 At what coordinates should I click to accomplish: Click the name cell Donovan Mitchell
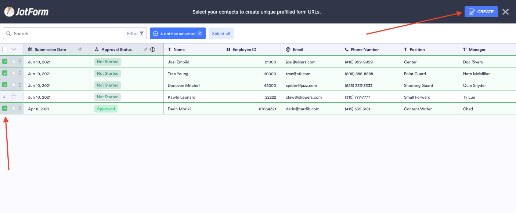[x=193, y=85]
